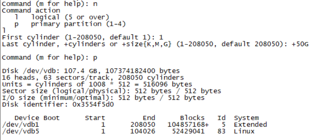
Task: Click the 104857168+ blocks value
Action: 188,125
